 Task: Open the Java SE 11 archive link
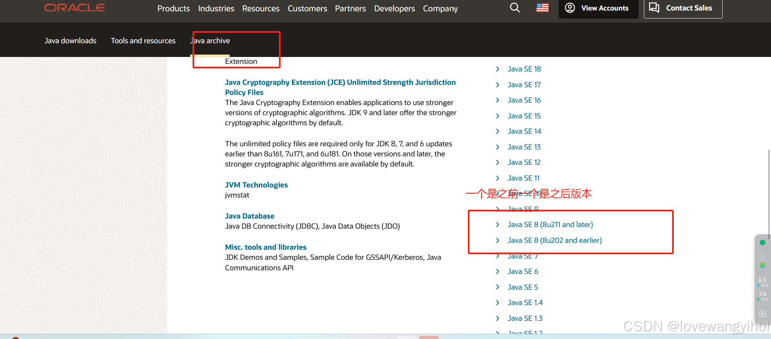523,178
